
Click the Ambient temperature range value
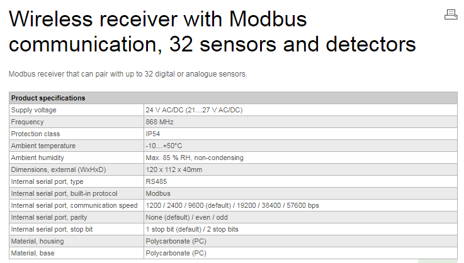(164, 146)
